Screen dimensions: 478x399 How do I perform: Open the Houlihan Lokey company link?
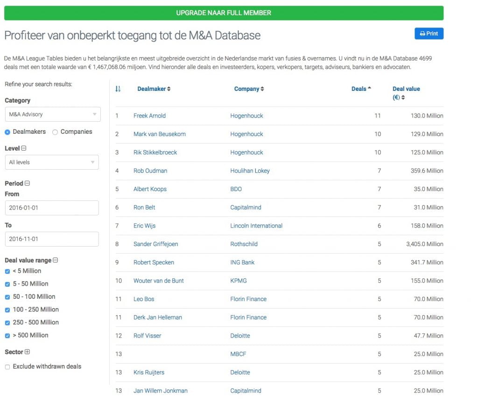pos(250,171)
